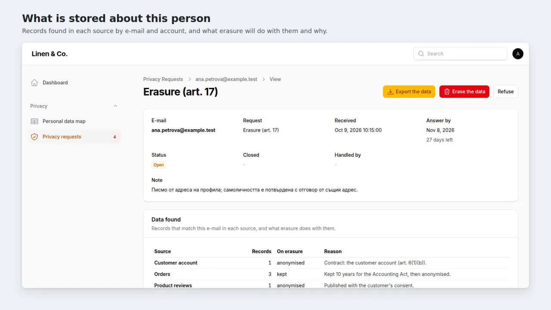Click the red badge showing 4 requests
Screen dimensions: 551x310
pos(115,137)
